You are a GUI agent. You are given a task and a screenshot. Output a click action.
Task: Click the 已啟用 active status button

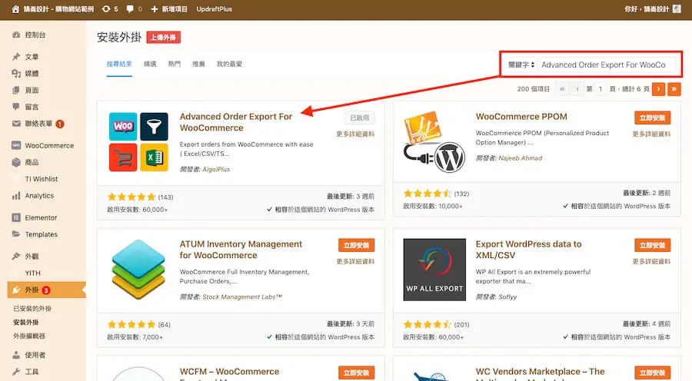pyautogui.click(x=359, y=118)
